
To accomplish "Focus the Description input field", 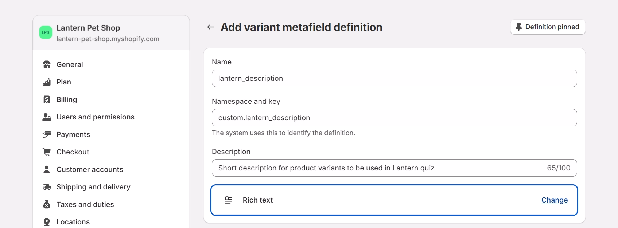I will 394,168.
